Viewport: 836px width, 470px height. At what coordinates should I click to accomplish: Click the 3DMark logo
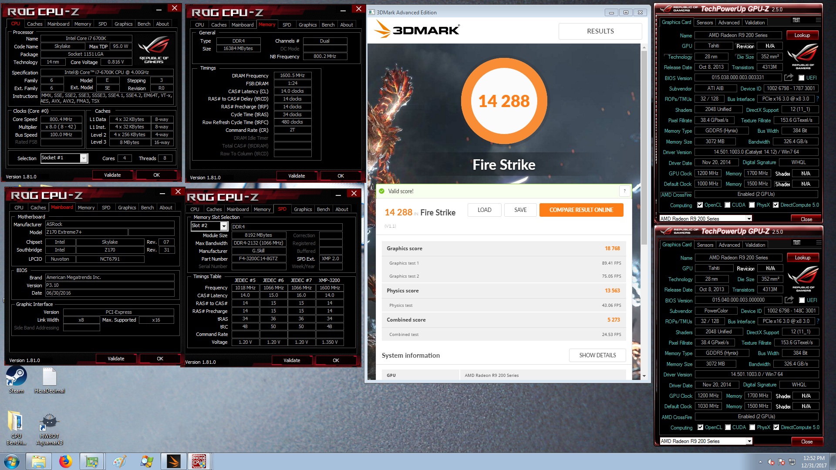[417, 30]
